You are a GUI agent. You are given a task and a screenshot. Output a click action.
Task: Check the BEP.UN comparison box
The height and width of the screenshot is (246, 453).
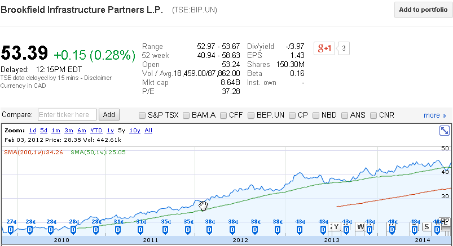click(x=252, y=115)
